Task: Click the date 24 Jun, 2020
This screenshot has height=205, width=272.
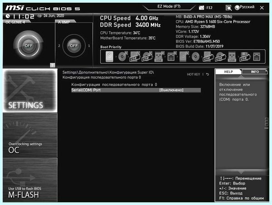Action: 53,16
